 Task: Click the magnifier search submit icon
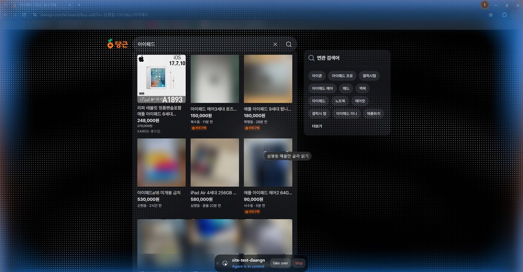click(x=289, y=44)
